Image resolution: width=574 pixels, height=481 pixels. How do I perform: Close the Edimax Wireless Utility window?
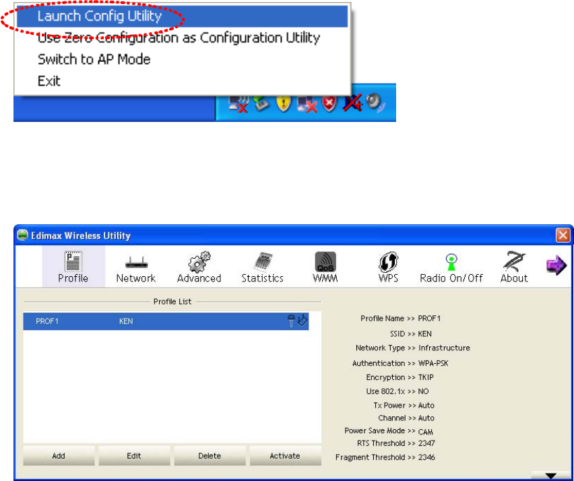point(563,235)
